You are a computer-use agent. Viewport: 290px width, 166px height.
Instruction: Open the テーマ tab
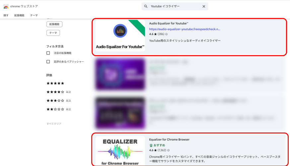pos(34,15)
